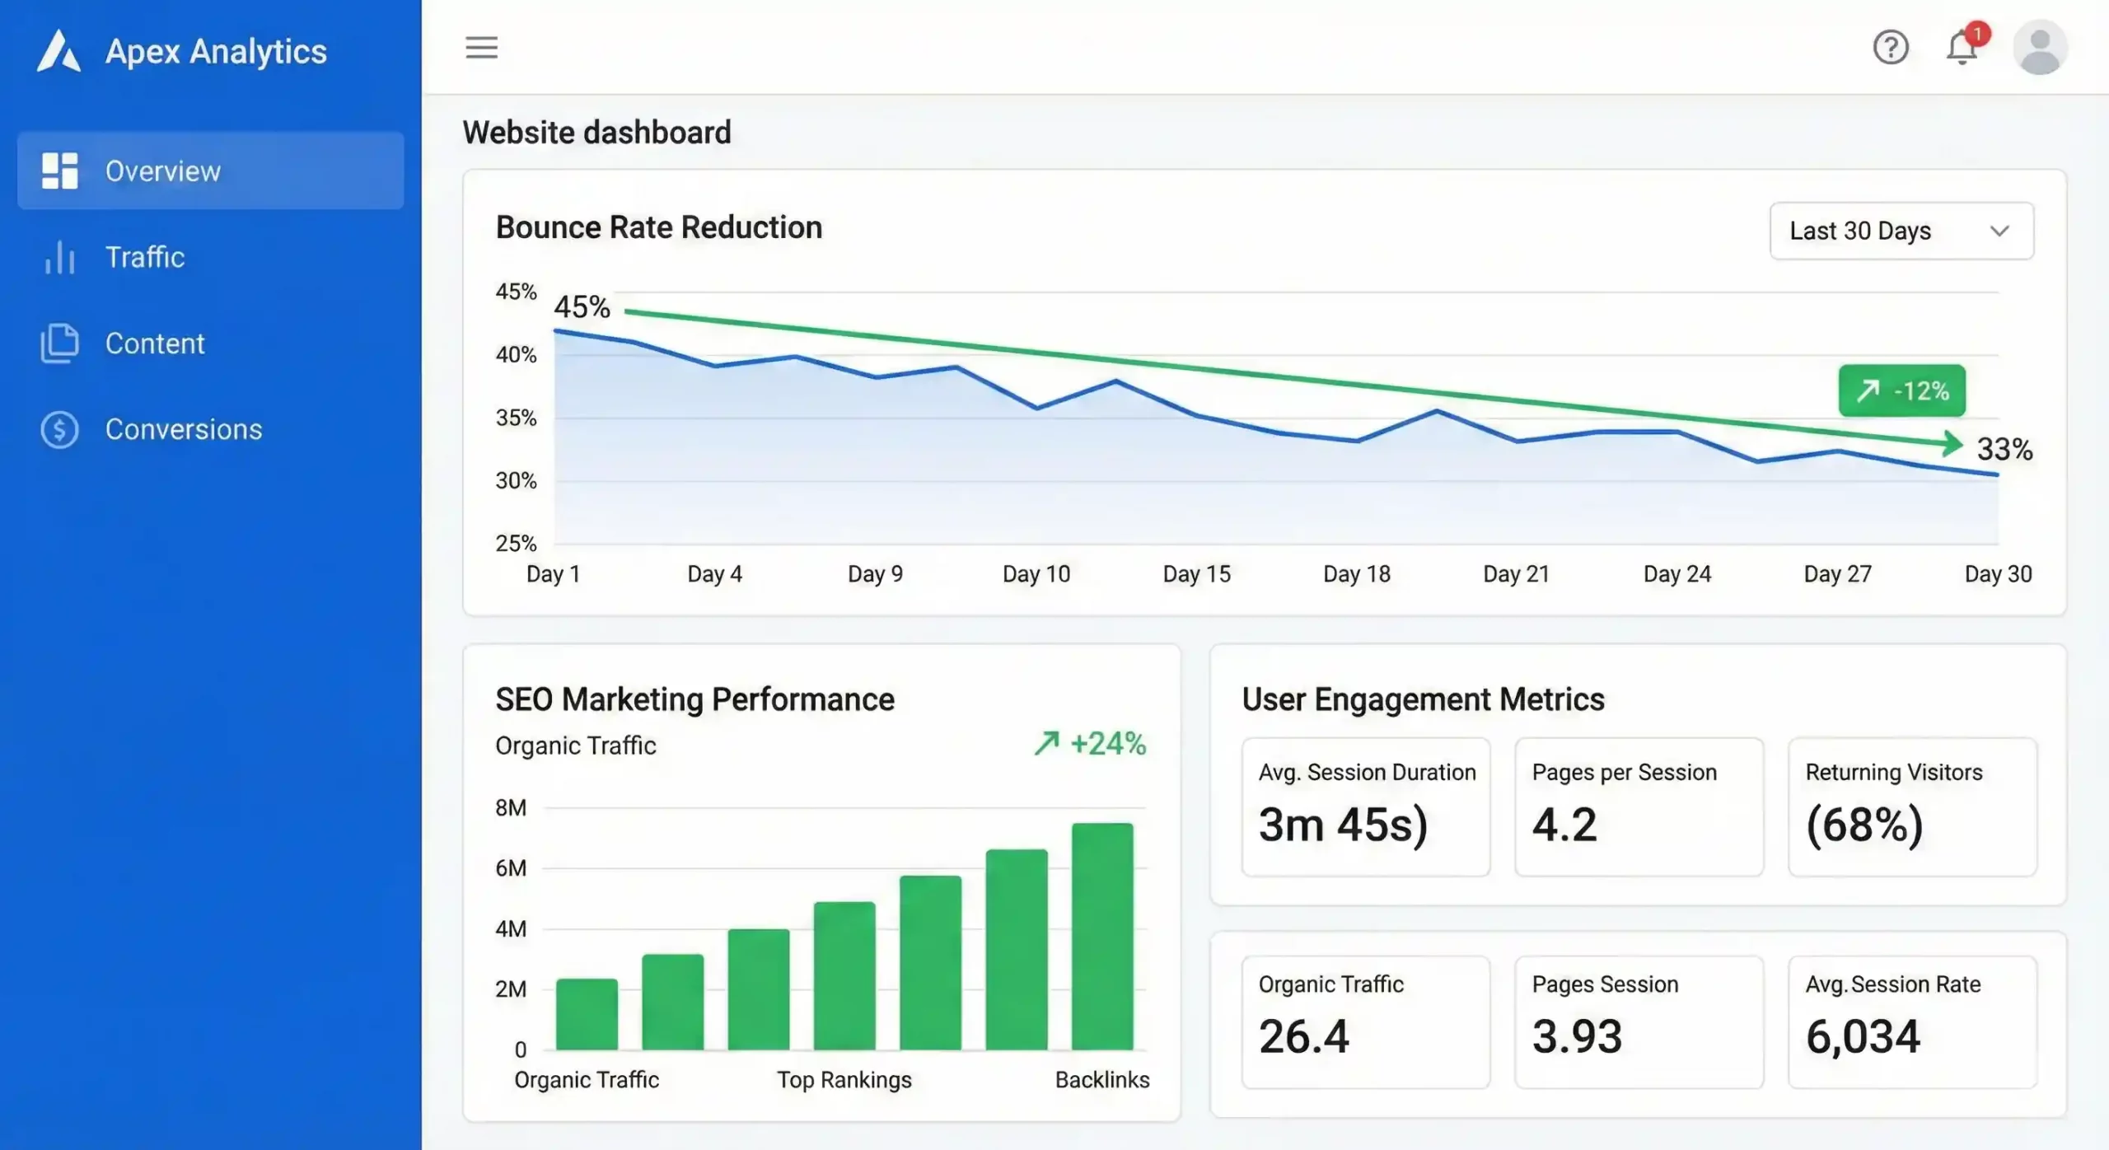Click the Content pages icon
Image resolution: width=2109 pixels, height=1150 pixels.
pyautogui.click(x=59, y=344)
